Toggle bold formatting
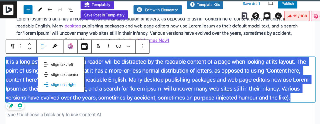This screenshot has width=320, height=124. tap(98, 46)
